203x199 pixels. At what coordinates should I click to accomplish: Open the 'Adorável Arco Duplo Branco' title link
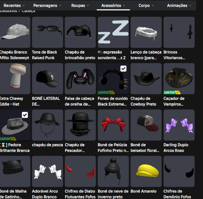(45, 194)
